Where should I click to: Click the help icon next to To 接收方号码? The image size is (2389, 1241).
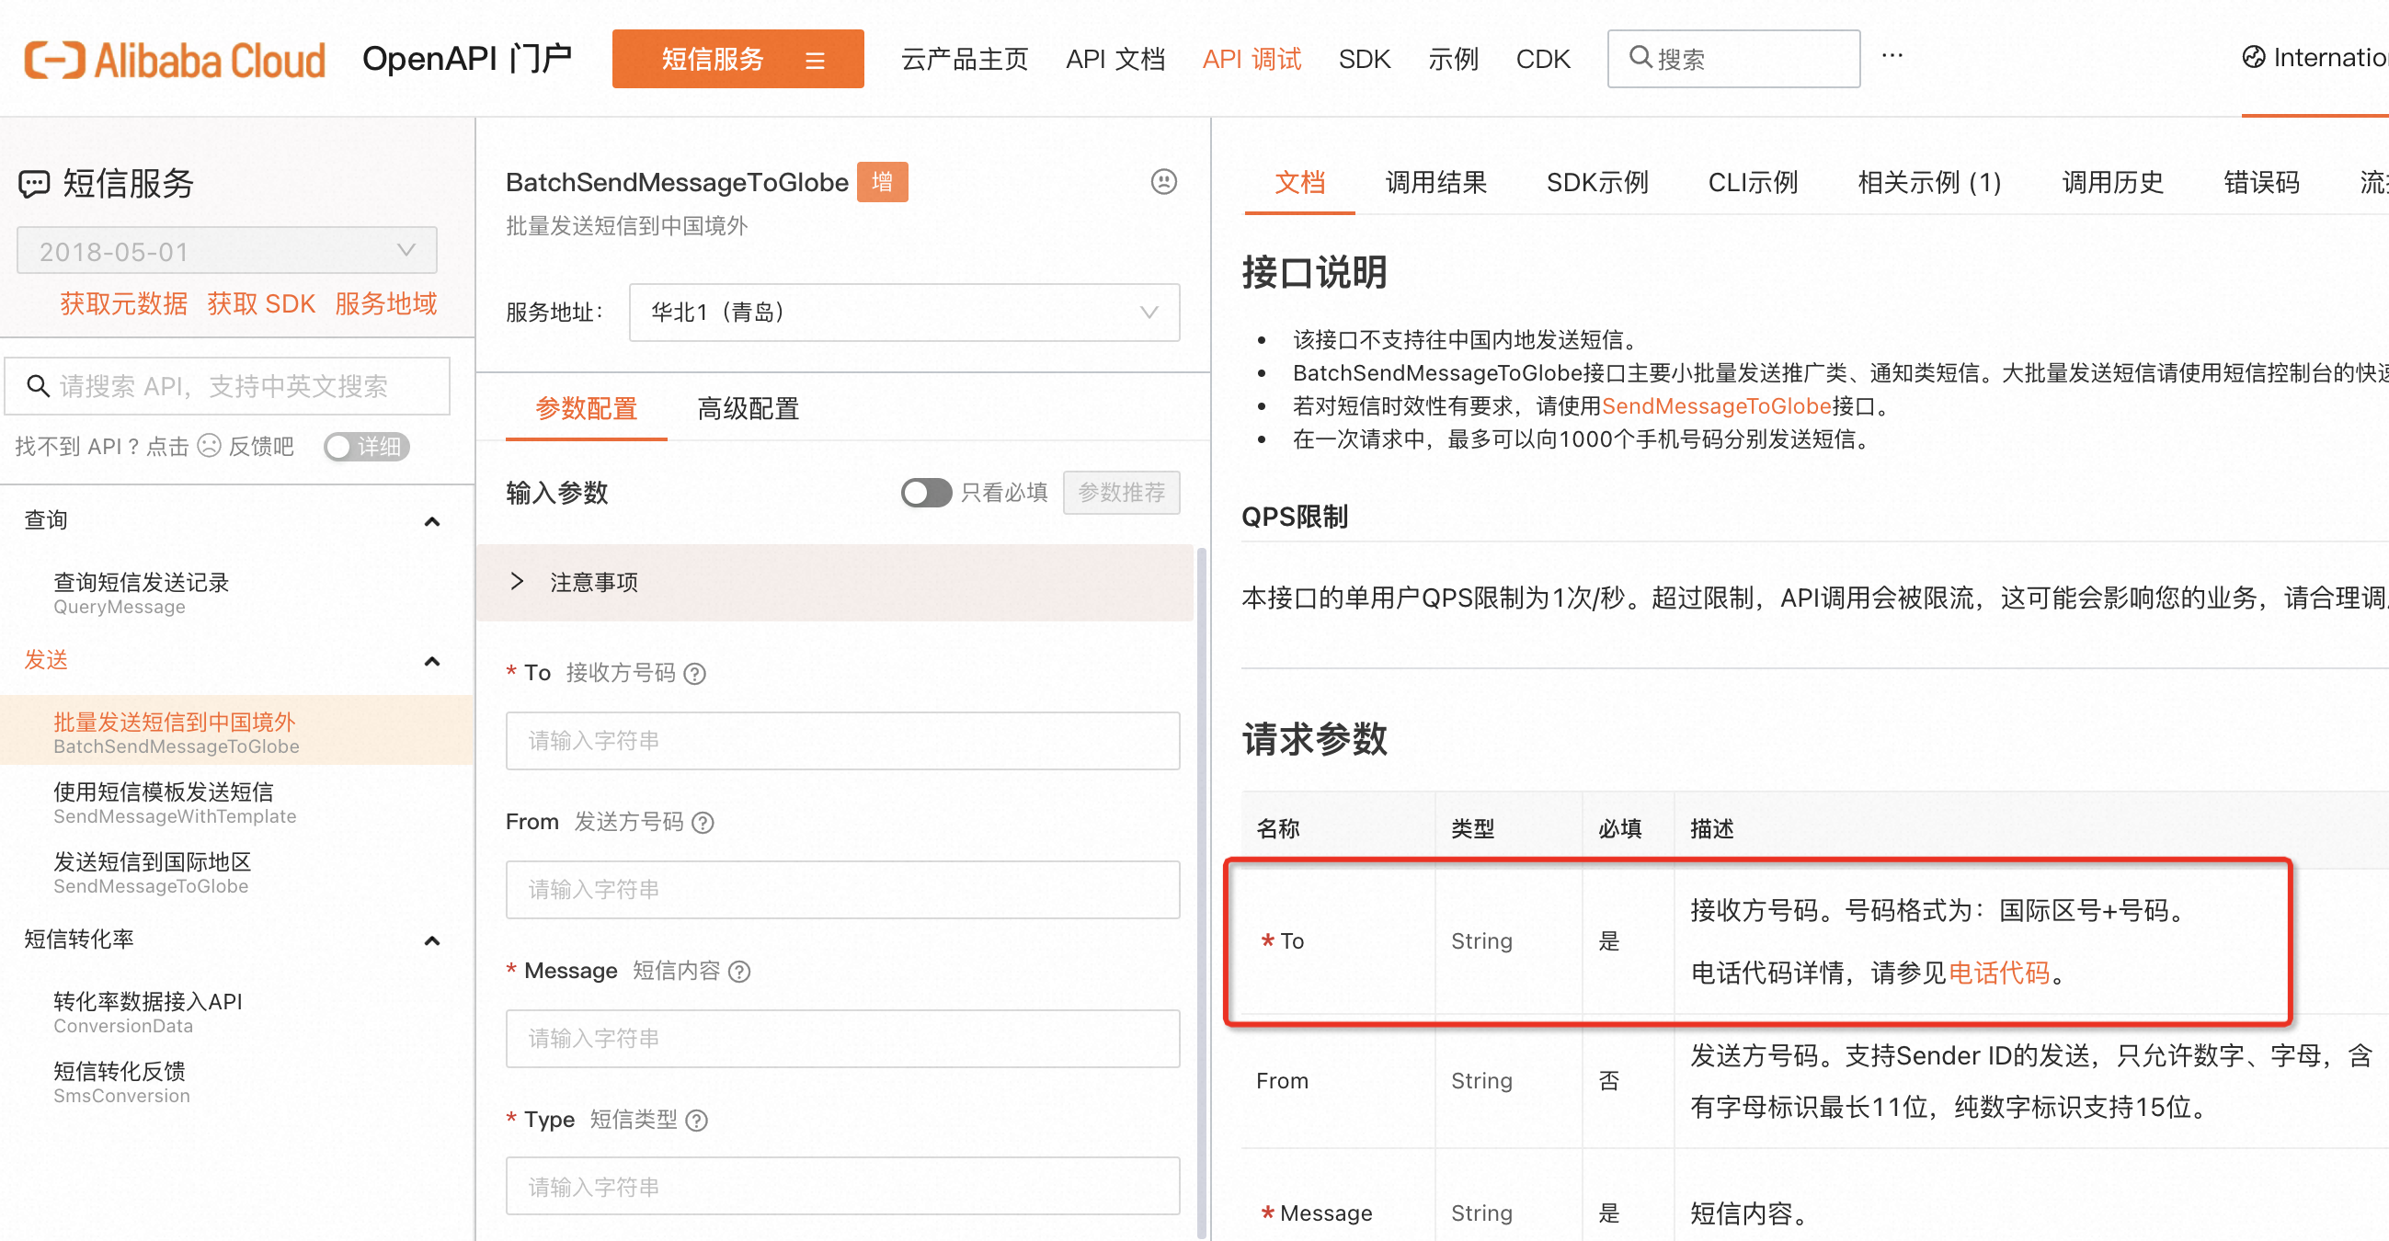click(x=694, y=674)
